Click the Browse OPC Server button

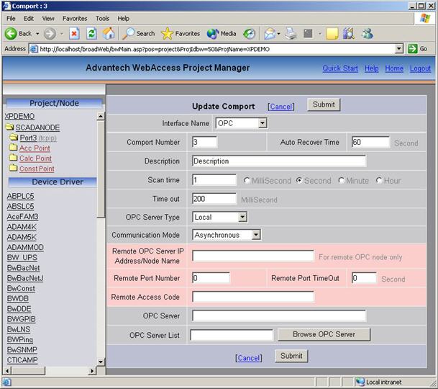[324, 334]
